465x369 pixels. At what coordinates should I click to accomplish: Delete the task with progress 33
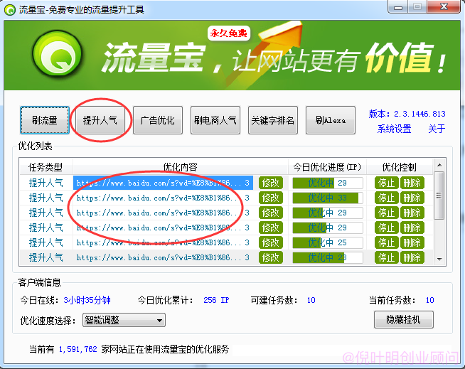412,198
